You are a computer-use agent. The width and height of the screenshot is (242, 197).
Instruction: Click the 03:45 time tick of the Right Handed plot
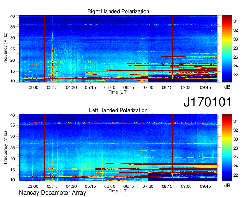click(x=52, y=87)
